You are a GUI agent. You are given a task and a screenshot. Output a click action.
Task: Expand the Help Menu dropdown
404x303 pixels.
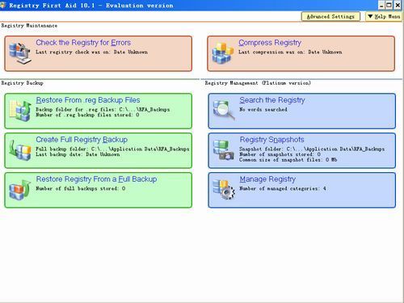click(x=384, y=16)
